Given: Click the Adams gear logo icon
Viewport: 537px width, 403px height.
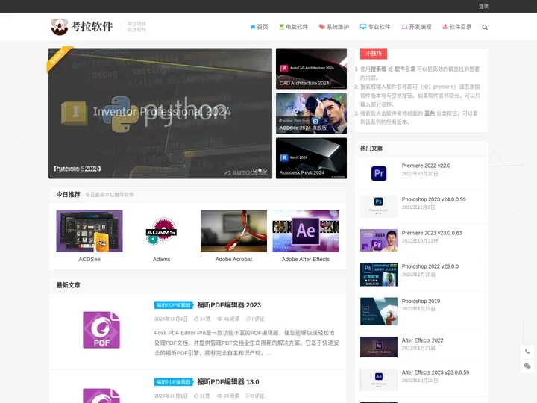Looking at the screenshot, I should click(x=161, y=231).
